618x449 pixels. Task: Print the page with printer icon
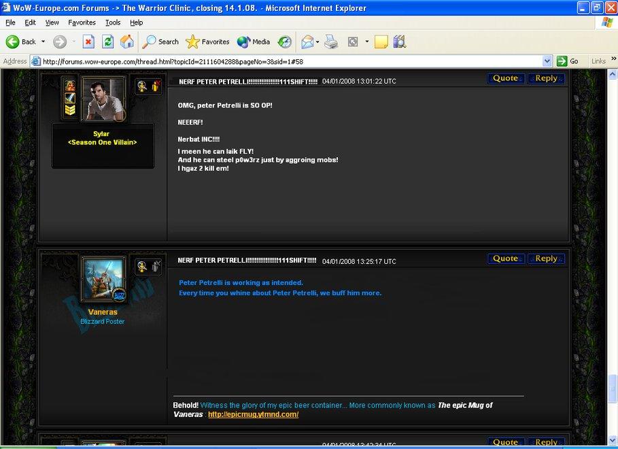[331, 41]
